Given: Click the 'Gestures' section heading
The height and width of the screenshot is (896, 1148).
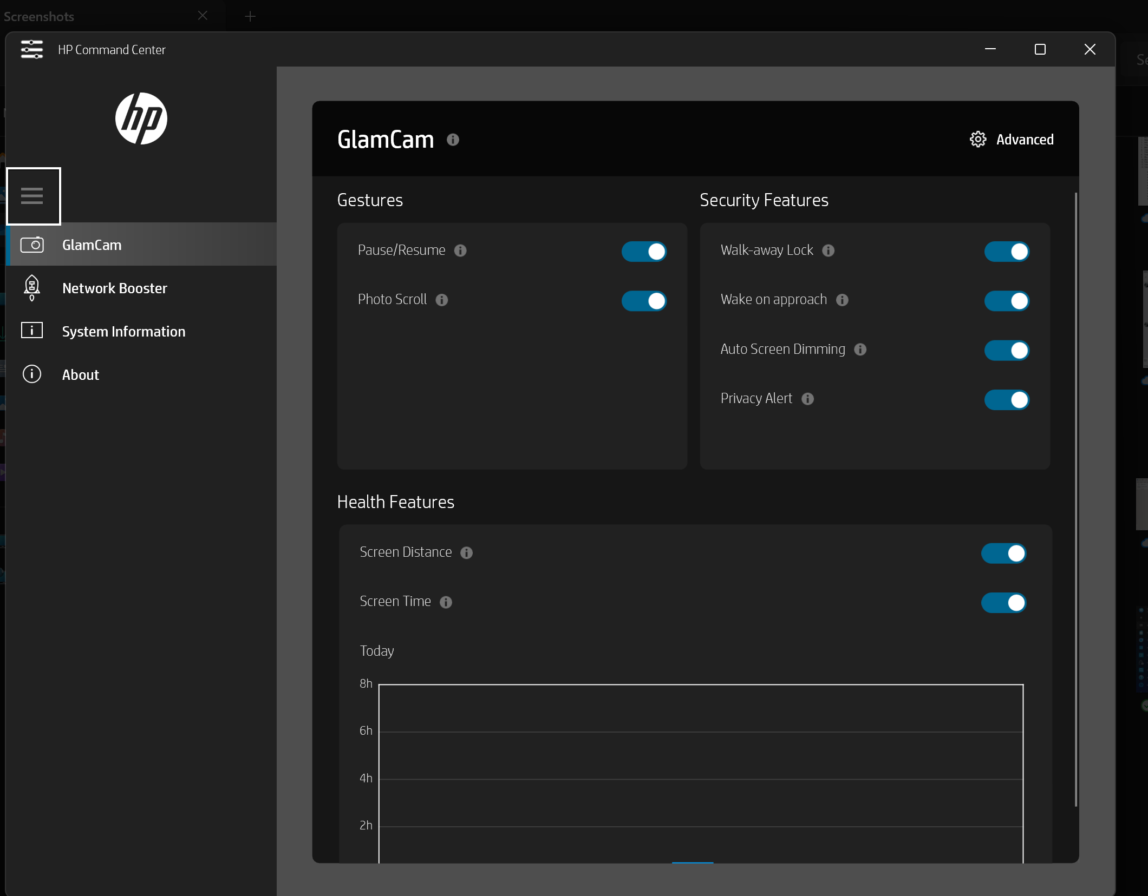Looking at the screenshot, I should pyautogui.click(x=370, y=200).
